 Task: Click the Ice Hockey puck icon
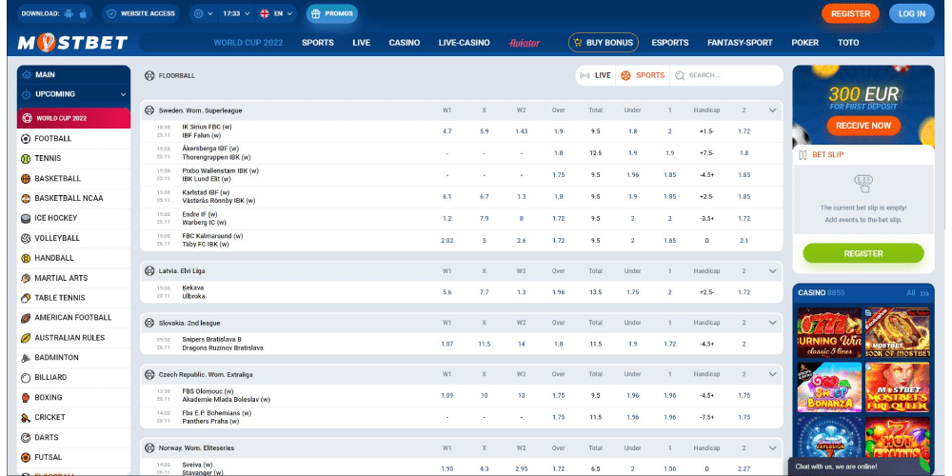26,218
